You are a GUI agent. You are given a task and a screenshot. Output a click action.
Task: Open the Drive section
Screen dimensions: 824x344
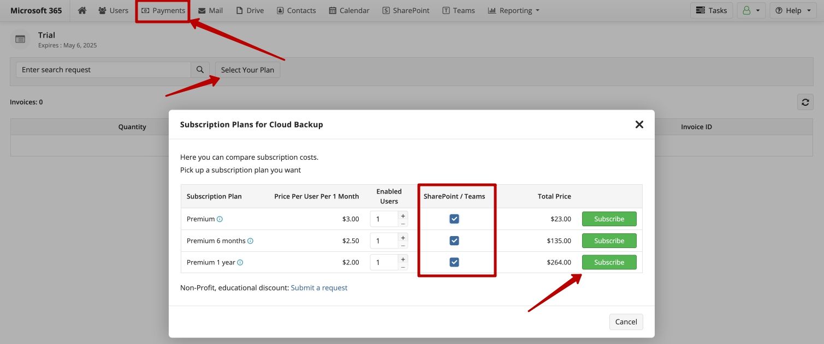click(250, 10)
